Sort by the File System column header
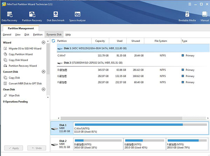Viewport: 210px width, 156px height. [162, 41]
